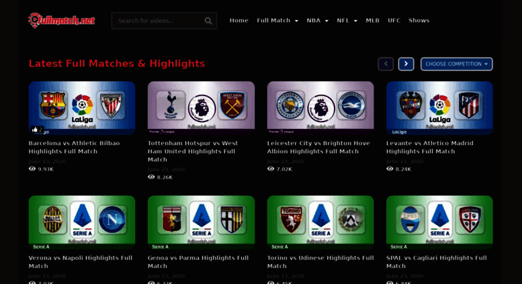Expand the NFL menu dropdown

point(347,21)
